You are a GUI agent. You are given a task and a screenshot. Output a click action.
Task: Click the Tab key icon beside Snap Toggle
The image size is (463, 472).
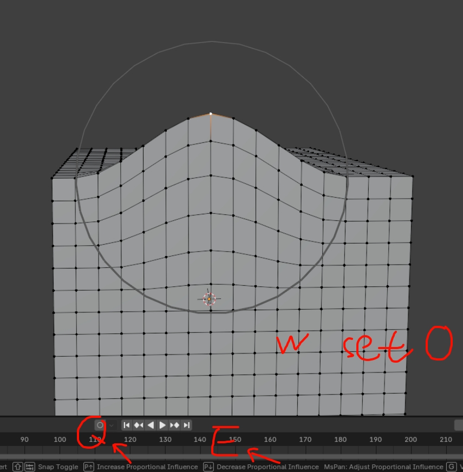pyautogui.click(x=30, y=467)
